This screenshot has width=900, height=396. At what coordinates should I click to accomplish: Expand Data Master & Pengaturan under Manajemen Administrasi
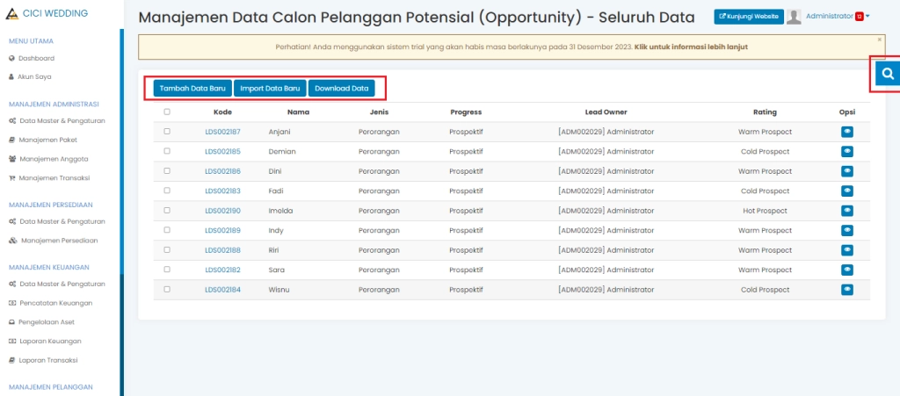point(57,121)
